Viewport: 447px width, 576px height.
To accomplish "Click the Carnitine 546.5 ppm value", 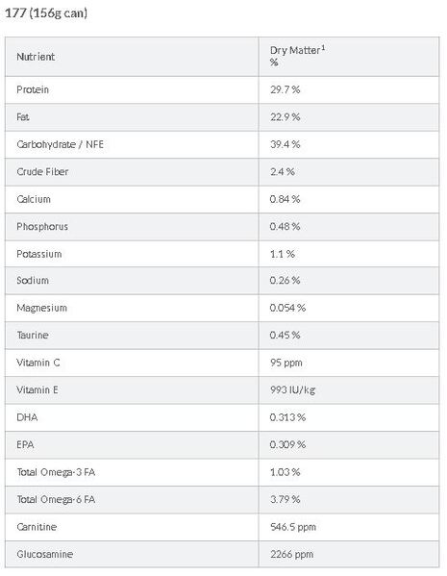I will click(x=293, y=527).
